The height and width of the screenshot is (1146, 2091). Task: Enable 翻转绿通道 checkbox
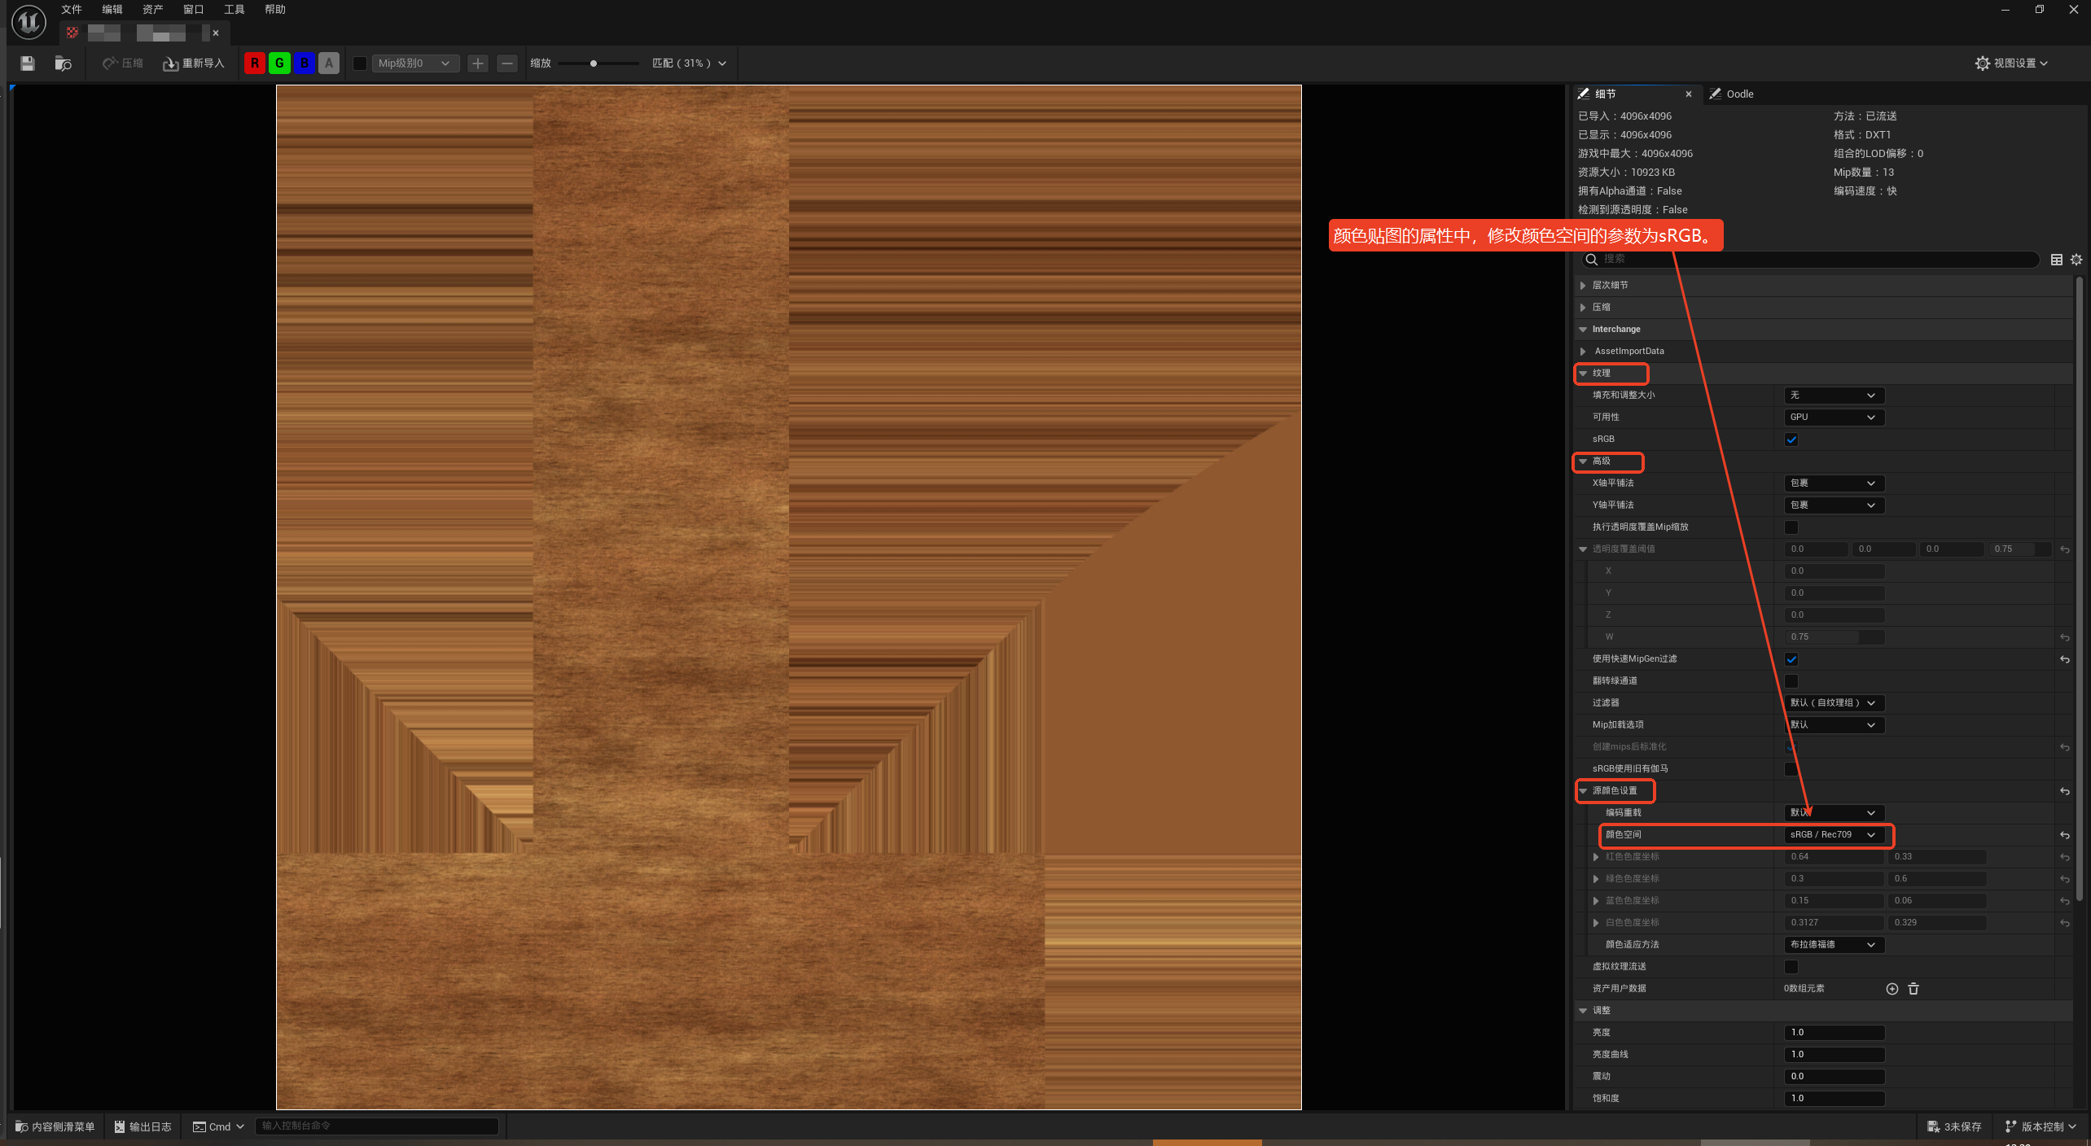pyautogui.click(x=1791, y=681)
